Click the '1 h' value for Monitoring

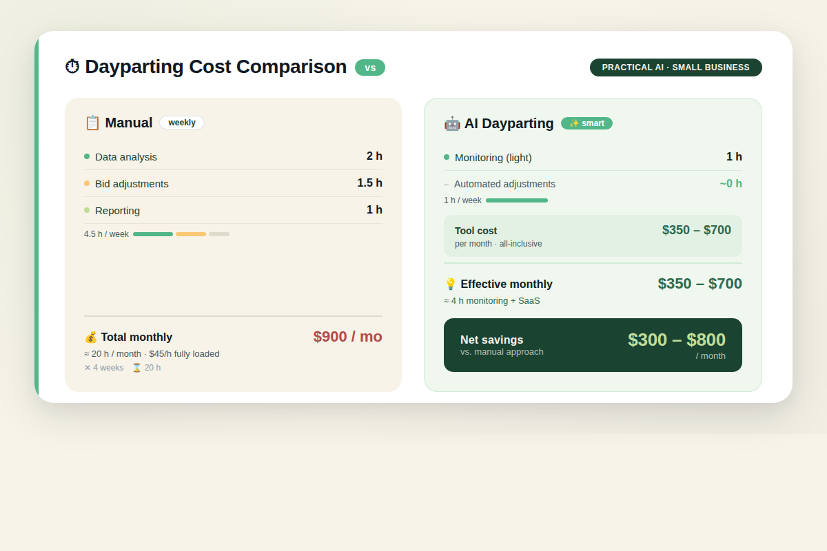[734, 157]
